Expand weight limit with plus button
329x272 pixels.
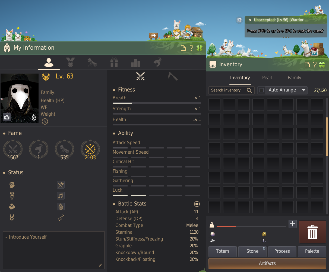292,224
